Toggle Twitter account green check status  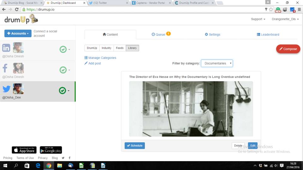pyautogui.click(x=62, y=90)
